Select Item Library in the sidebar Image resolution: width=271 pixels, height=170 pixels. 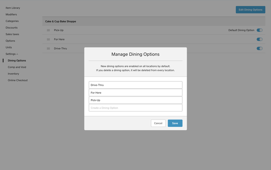12,8
